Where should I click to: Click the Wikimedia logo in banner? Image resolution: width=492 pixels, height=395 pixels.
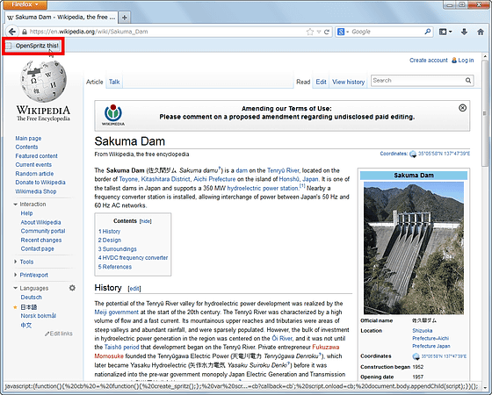[x=113, y=115]
